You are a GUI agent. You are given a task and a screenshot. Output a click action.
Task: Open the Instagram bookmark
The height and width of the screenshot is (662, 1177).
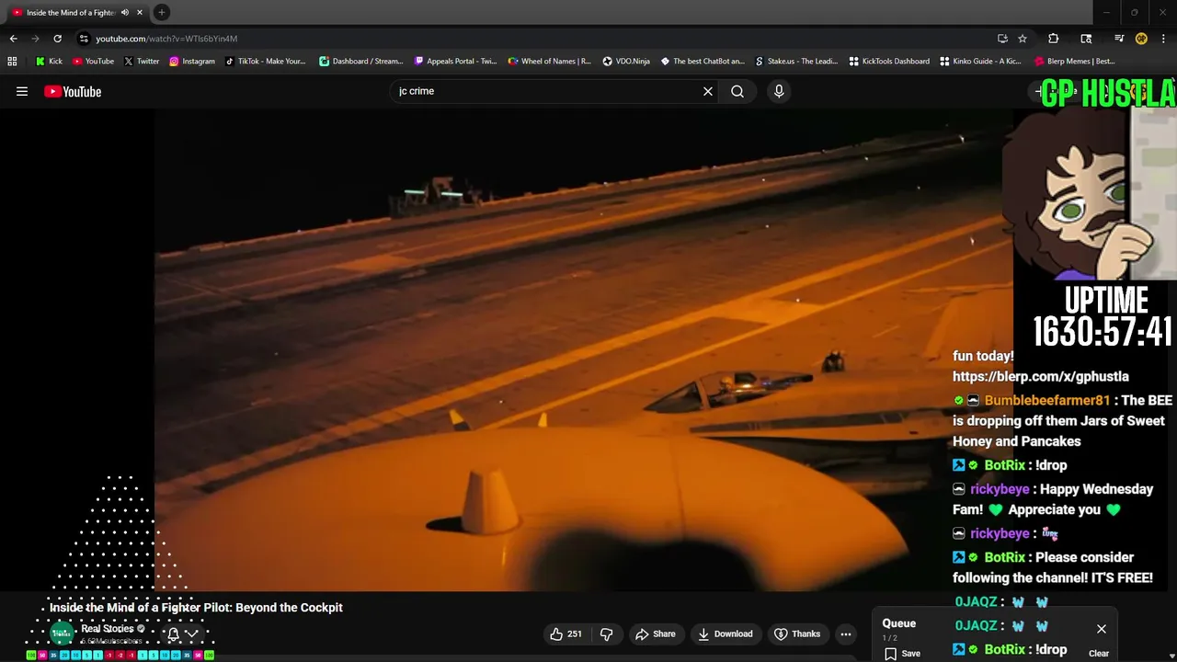[x=191, y=62]
